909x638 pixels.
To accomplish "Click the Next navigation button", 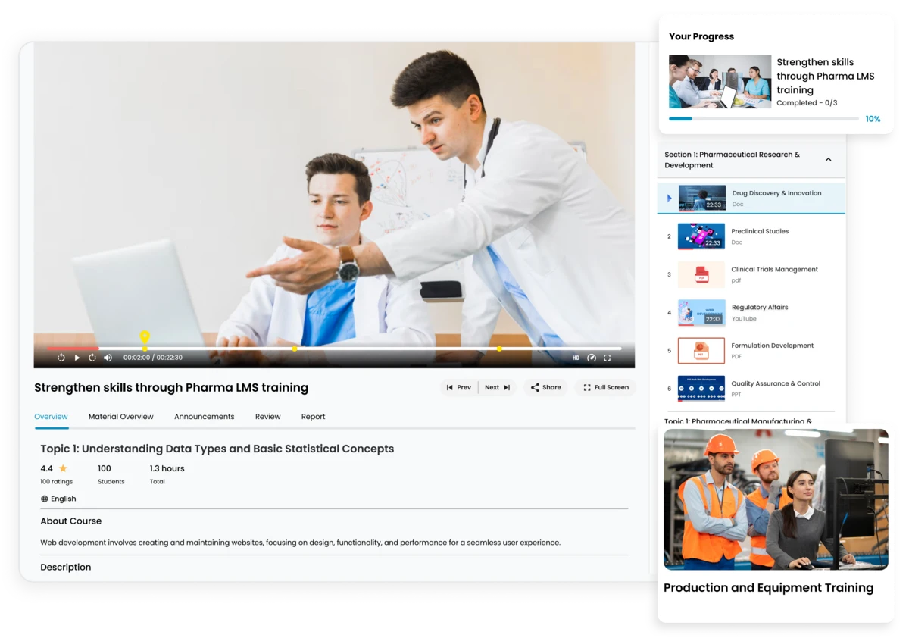I will pos(497,387).
